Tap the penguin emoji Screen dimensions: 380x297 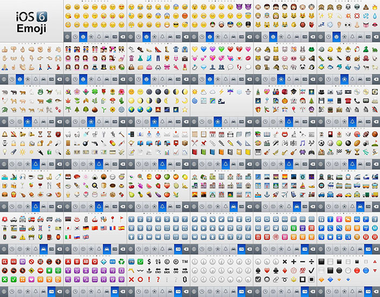312,67
